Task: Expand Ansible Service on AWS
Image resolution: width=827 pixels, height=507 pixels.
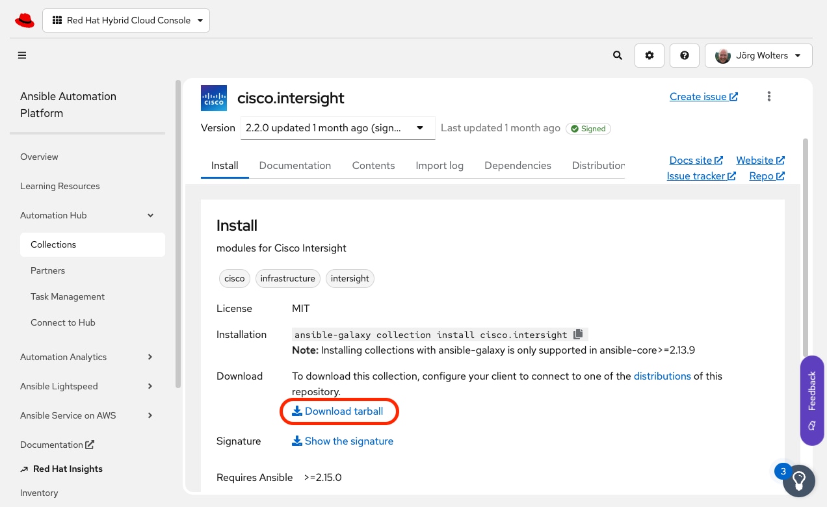Action: [87, 415]
